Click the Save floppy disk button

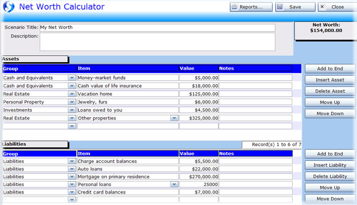coord(295,7)
